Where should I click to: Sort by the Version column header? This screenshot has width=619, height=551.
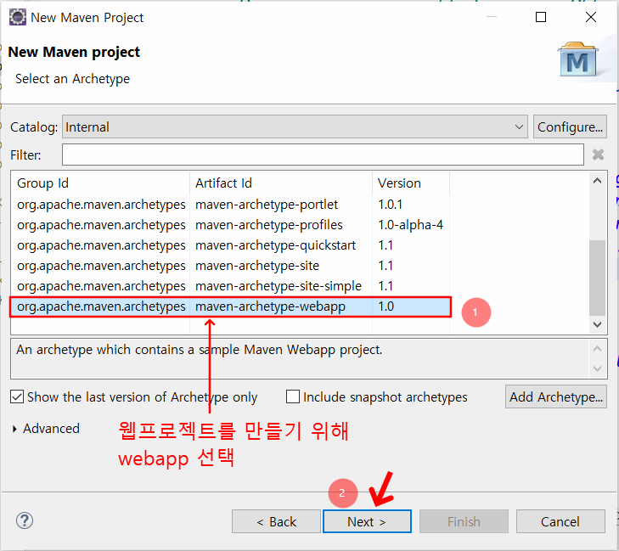(x=411, y=183)
